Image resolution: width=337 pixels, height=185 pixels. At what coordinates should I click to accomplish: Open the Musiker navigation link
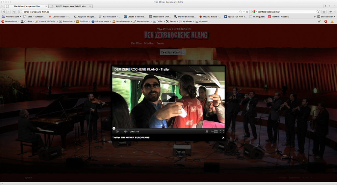pos(149,43)
